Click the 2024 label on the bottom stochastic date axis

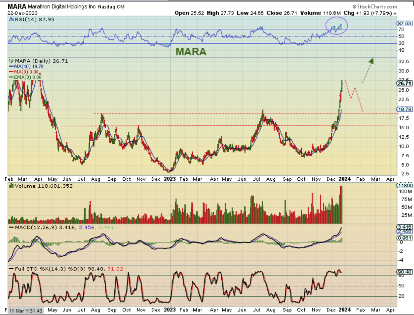345,310
